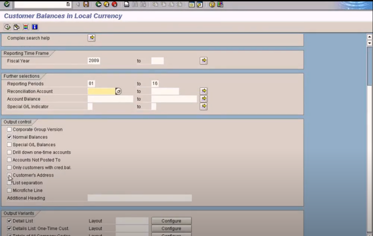This screenshot has width=373, height=236.
Task: Open search help for Reconciliation Account field
Action: pyautogui.click(x=118, y=91)
